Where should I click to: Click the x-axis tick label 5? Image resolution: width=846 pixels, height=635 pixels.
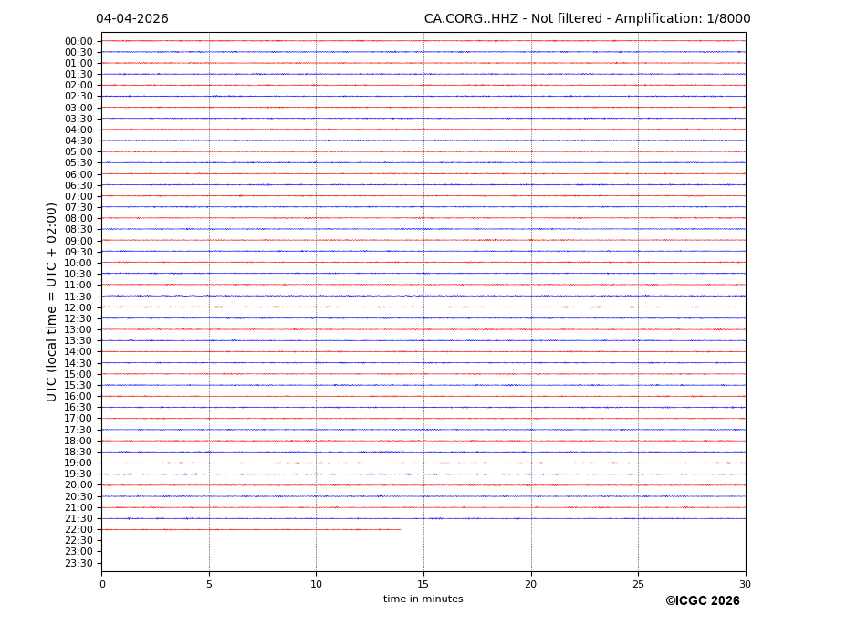[x=209, y=584]
